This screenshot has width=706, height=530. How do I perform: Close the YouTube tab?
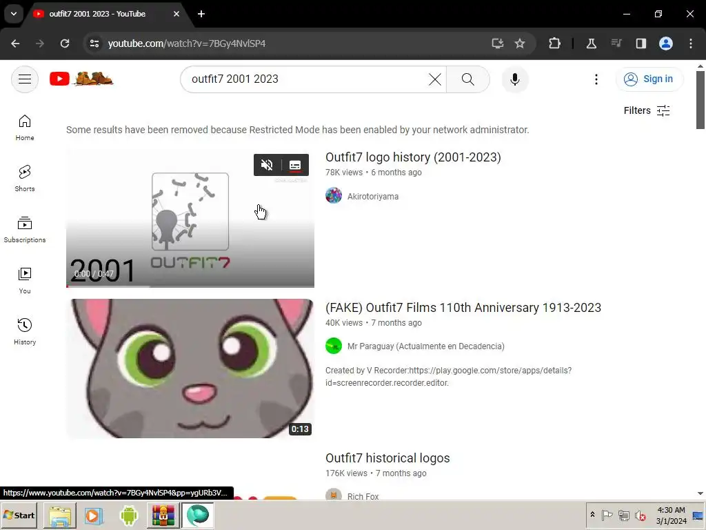pyautogui.click(x=176, y=14)
